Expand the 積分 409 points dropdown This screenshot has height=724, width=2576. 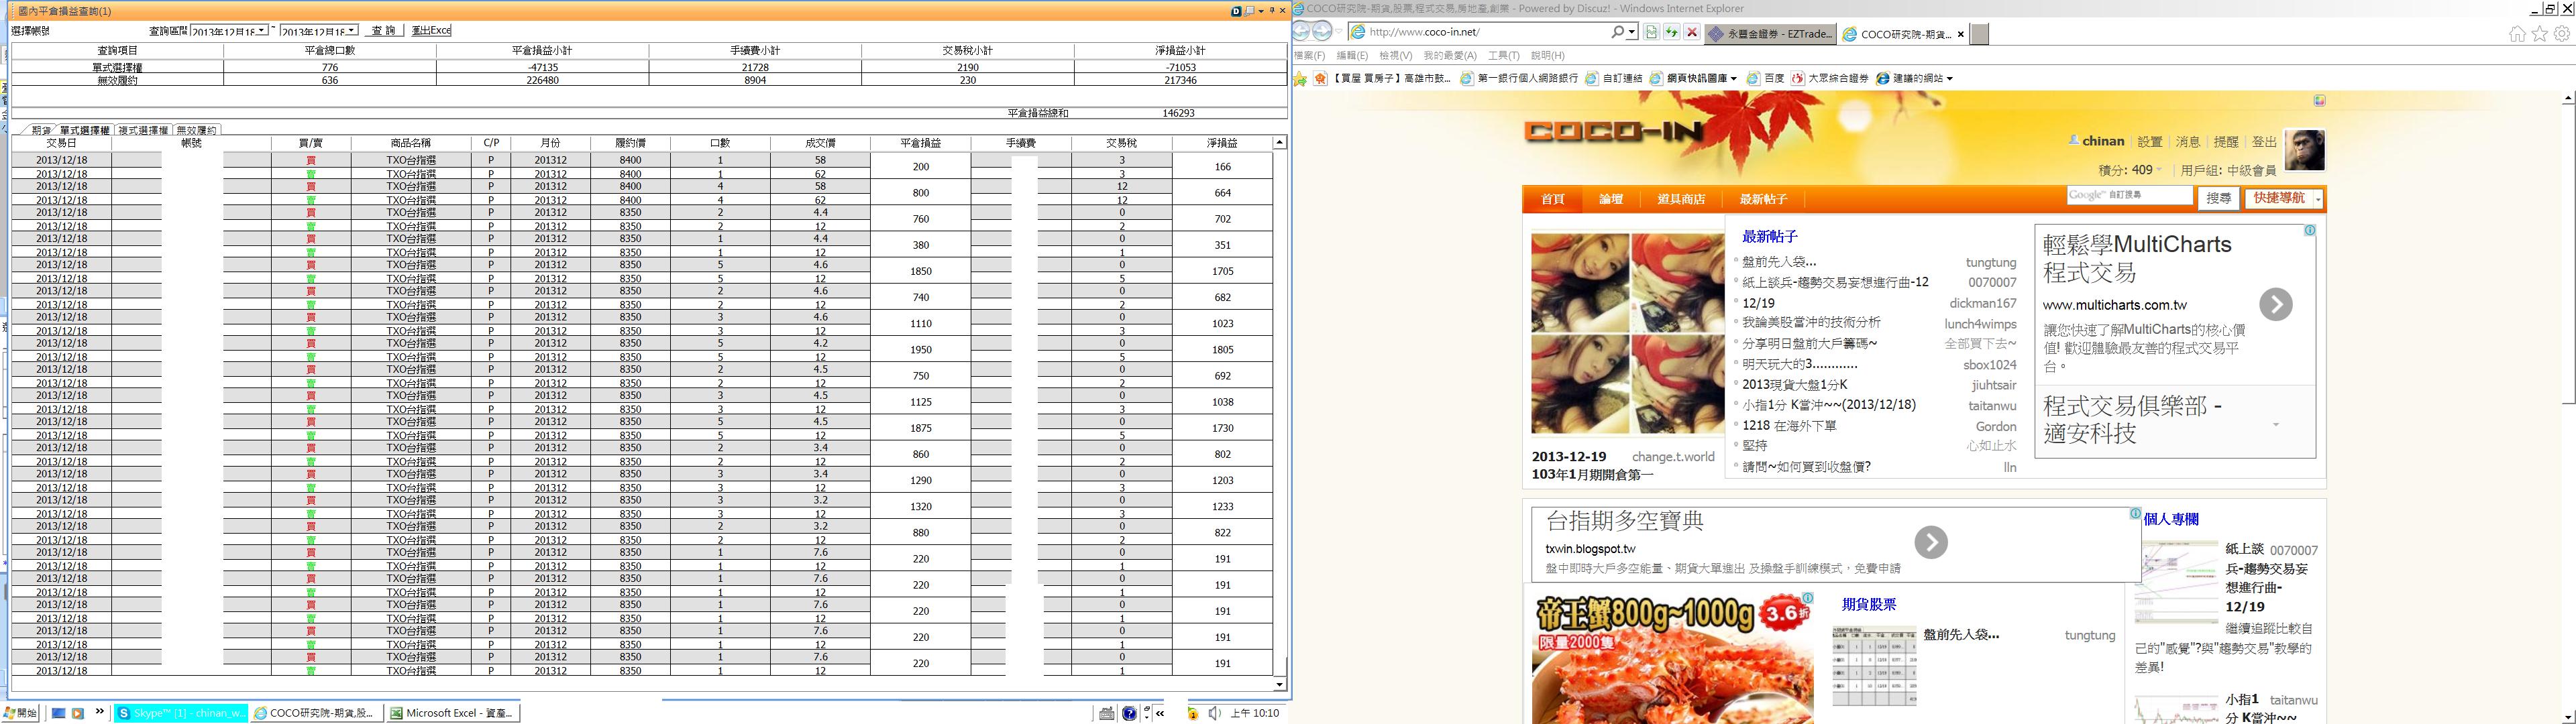(2159, 170)
